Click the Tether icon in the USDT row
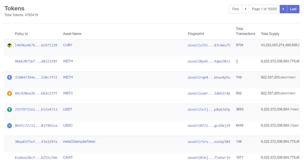The width and height of the screenshot is (304, 168). [x=9, y=110]
